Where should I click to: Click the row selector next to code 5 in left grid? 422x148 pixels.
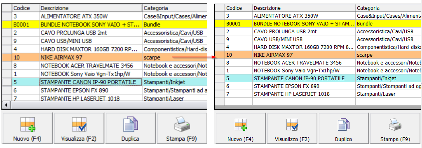(x=7, y=82)
